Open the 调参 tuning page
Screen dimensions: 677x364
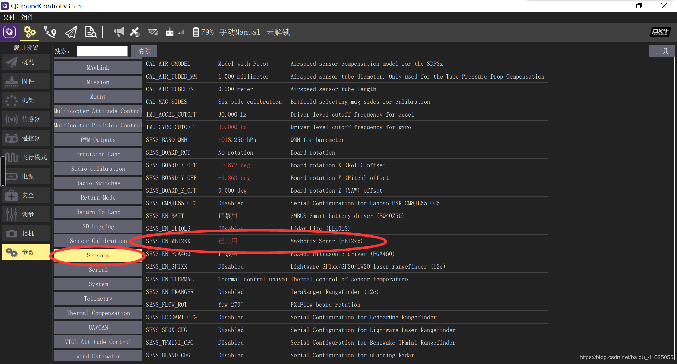[x=26, y=214]
